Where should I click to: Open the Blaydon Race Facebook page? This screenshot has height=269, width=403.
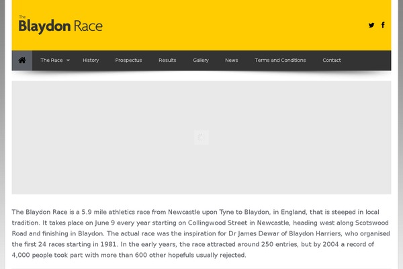click(x=383, y=25)
